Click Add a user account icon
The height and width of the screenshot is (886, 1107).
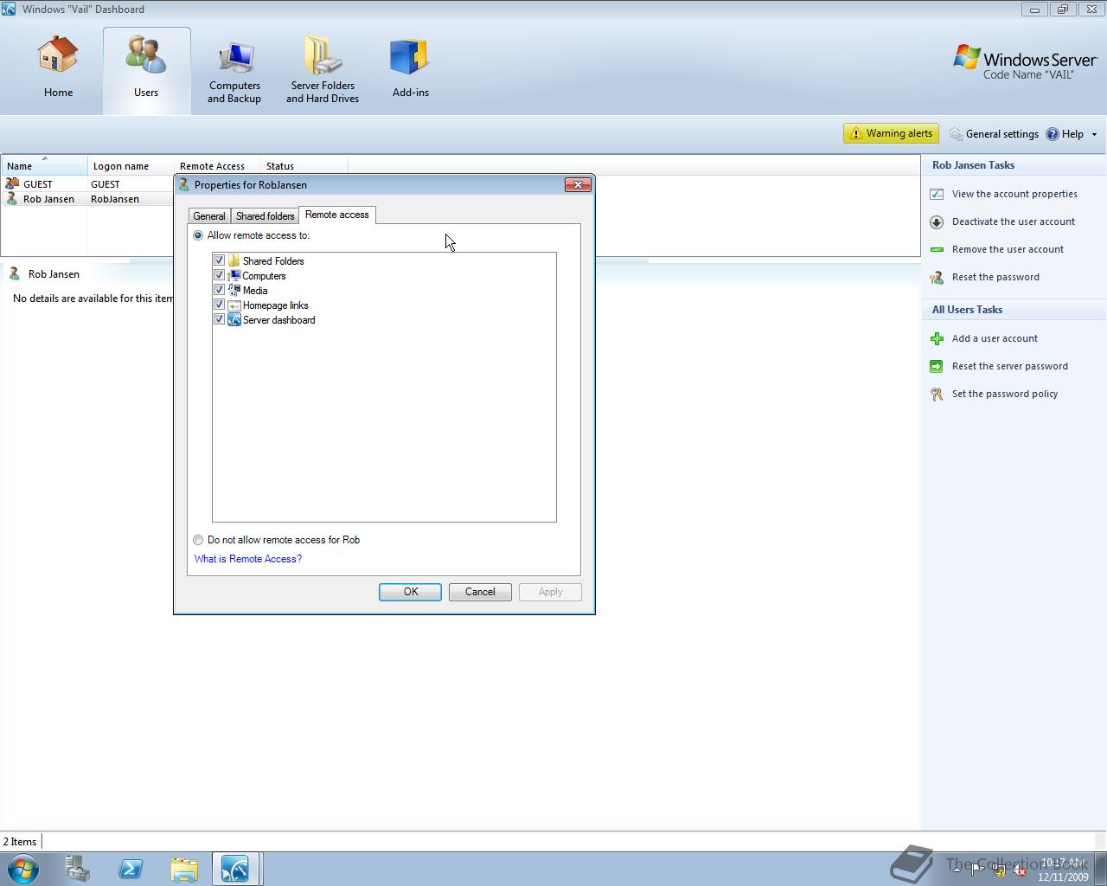pyautogui.click(x=937, y=339)
